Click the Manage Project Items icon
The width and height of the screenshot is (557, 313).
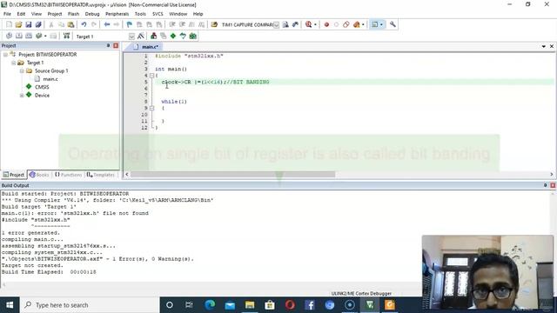tap(153, 37)
